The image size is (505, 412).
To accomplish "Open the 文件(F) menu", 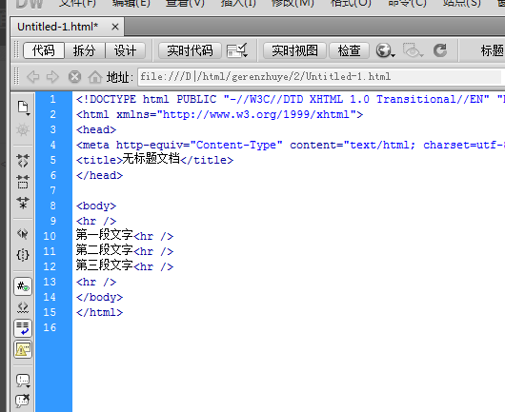I will coord(77,3).
